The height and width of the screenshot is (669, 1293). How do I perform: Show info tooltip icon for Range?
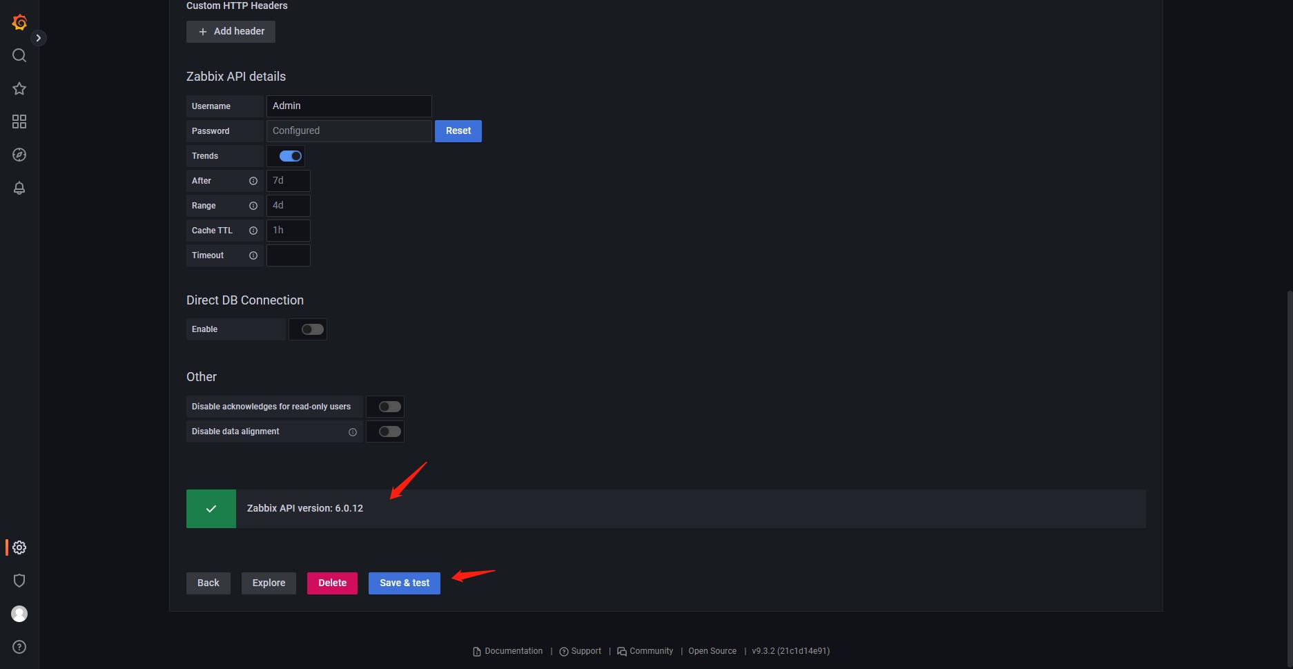pos(253,206)
